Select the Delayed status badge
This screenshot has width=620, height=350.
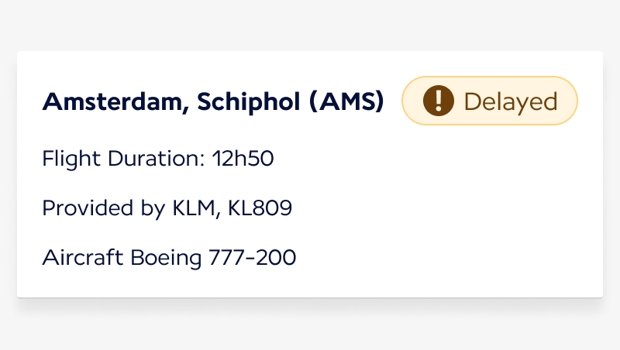490,101
